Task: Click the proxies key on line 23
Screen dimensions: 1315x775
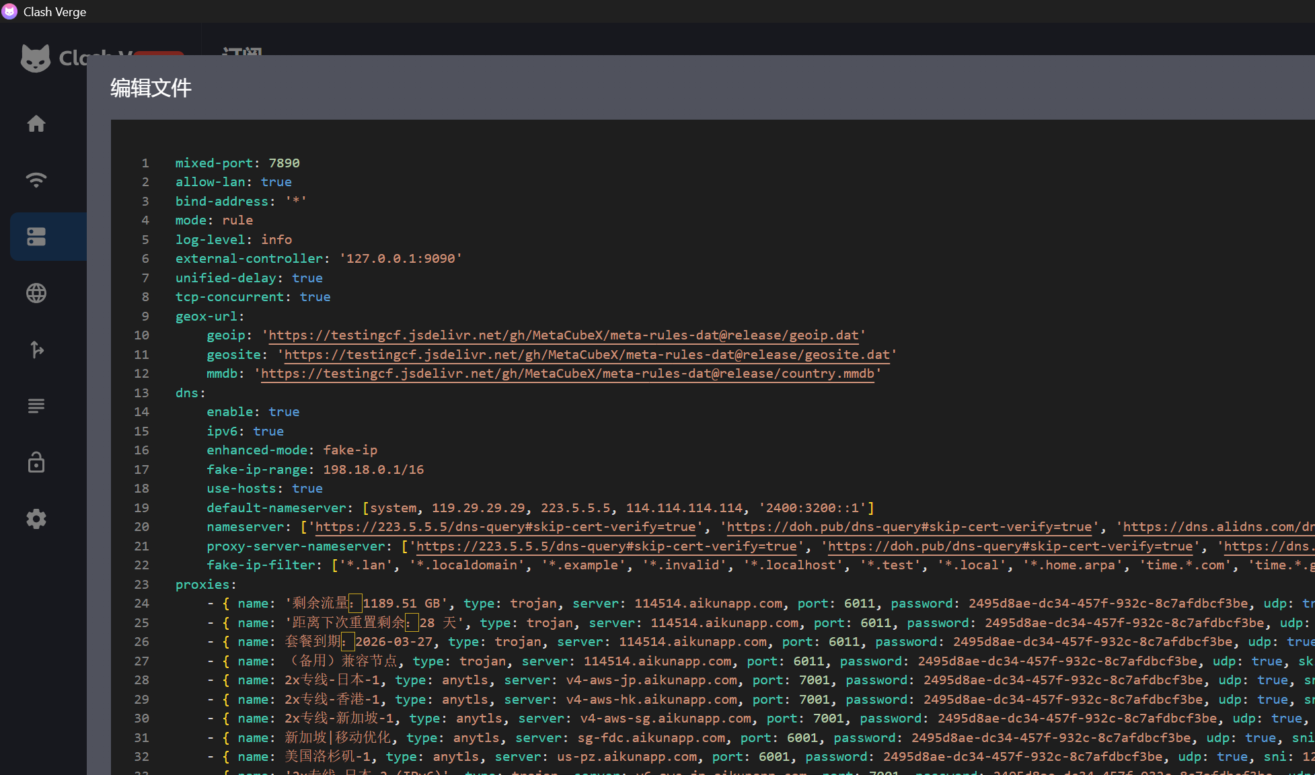Action: coord(202,585)
